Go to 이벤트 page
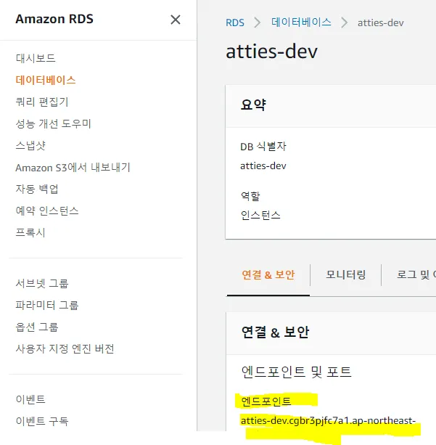 [30, 399]
